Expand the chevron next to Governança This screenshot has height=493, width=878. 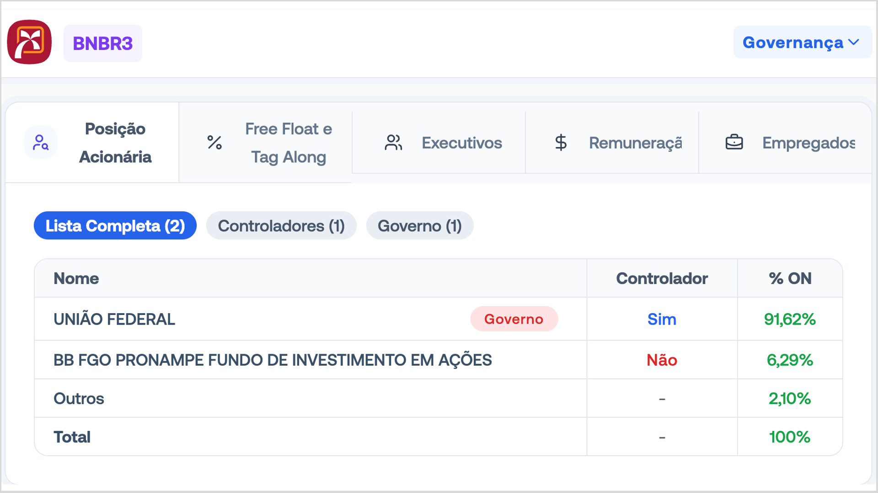click(854, 42)
